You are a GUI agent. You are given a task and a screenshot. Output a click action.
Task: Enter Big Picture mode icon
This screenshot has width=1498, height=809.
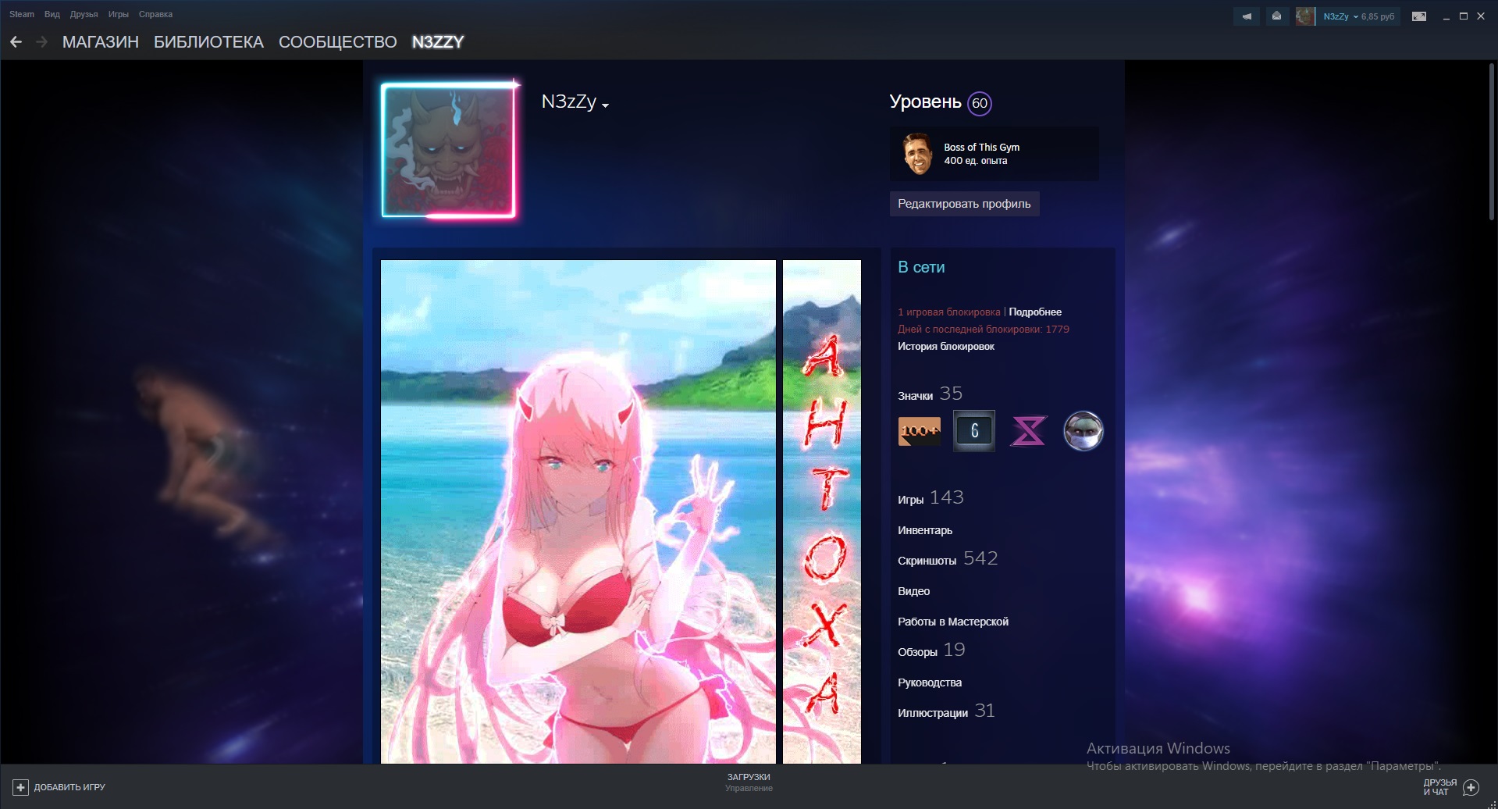click(1419, 16)
